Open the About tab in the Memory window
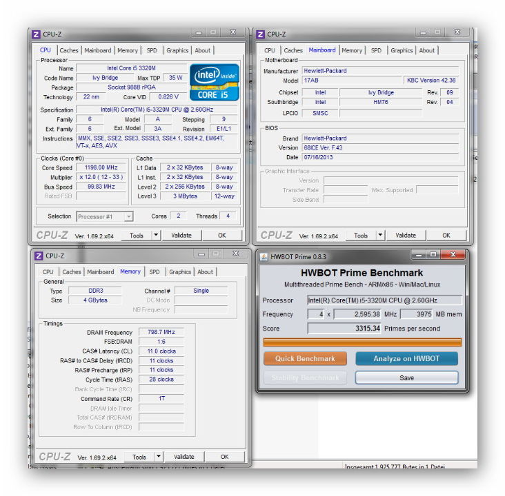 click(x=205, y=272)
